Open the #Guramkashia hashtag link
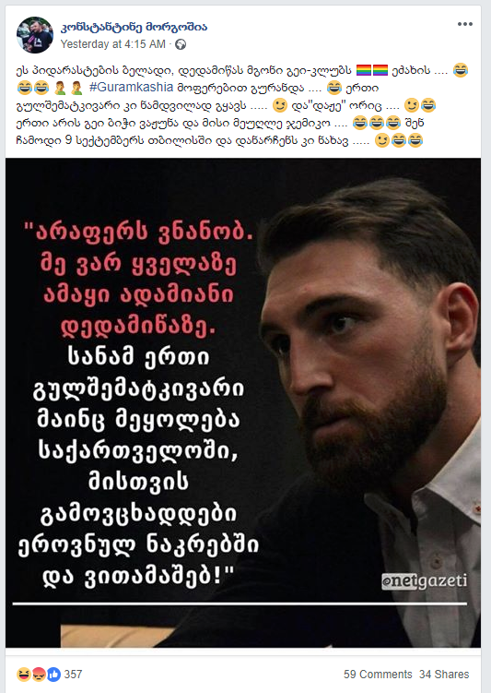This screenshot has height=693, width=491. 131,87
